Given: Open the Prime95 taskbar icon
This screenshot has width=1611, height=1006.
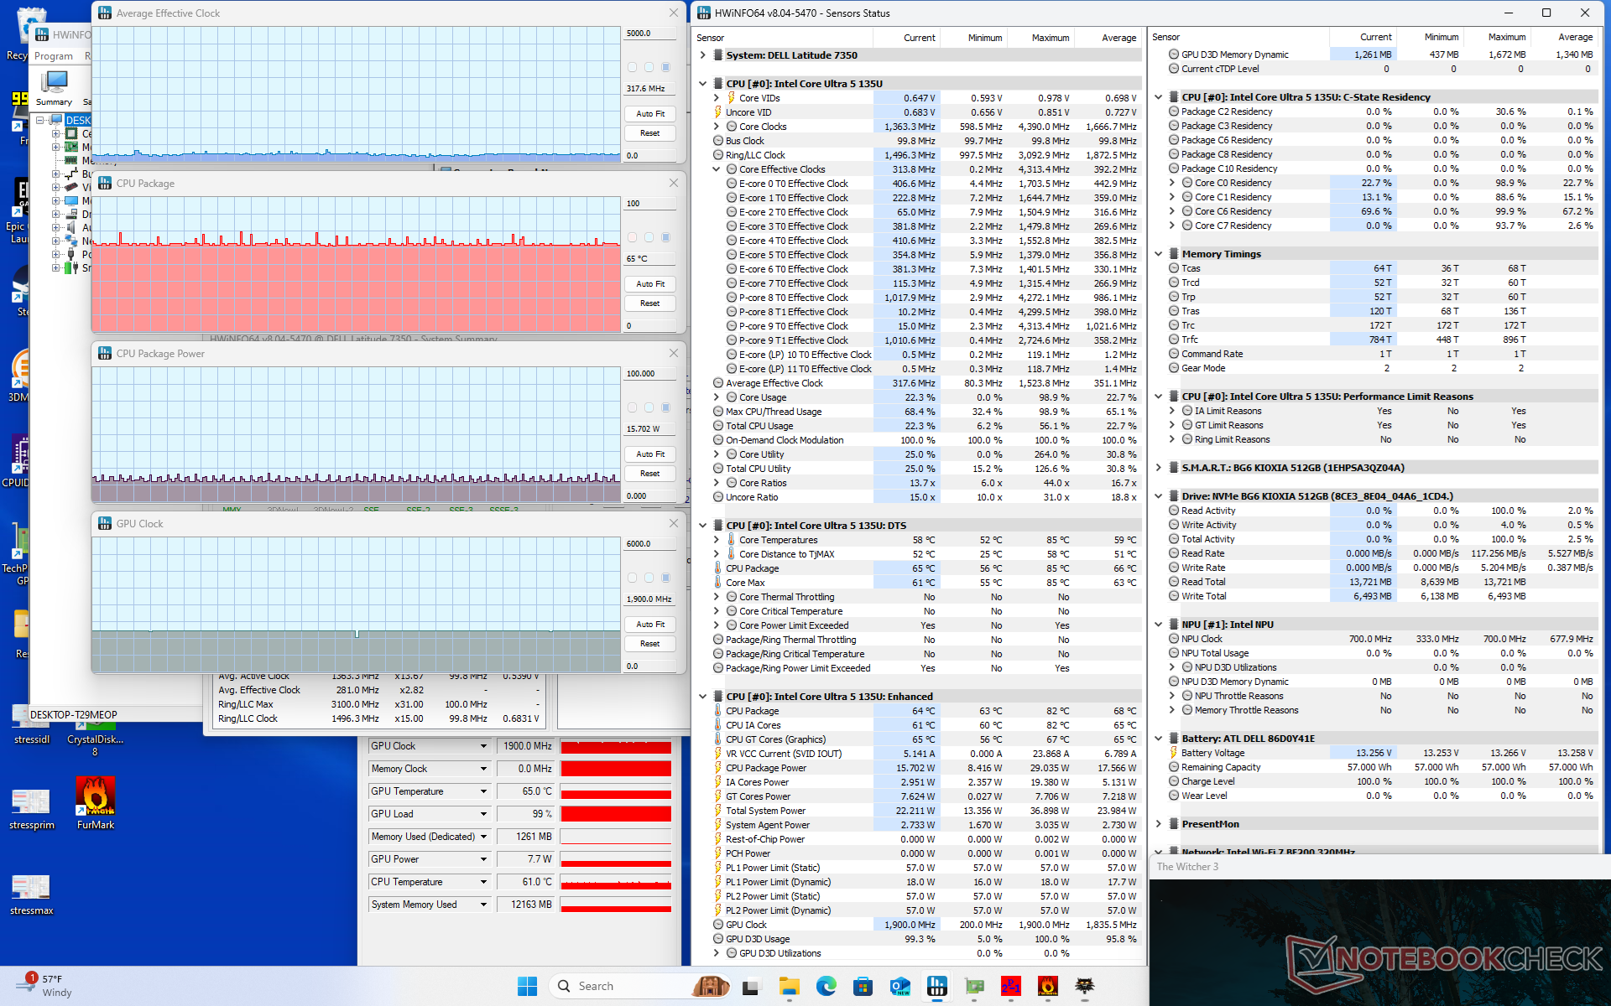Looking at the screenshot, I should click(x=1011, y=986).
